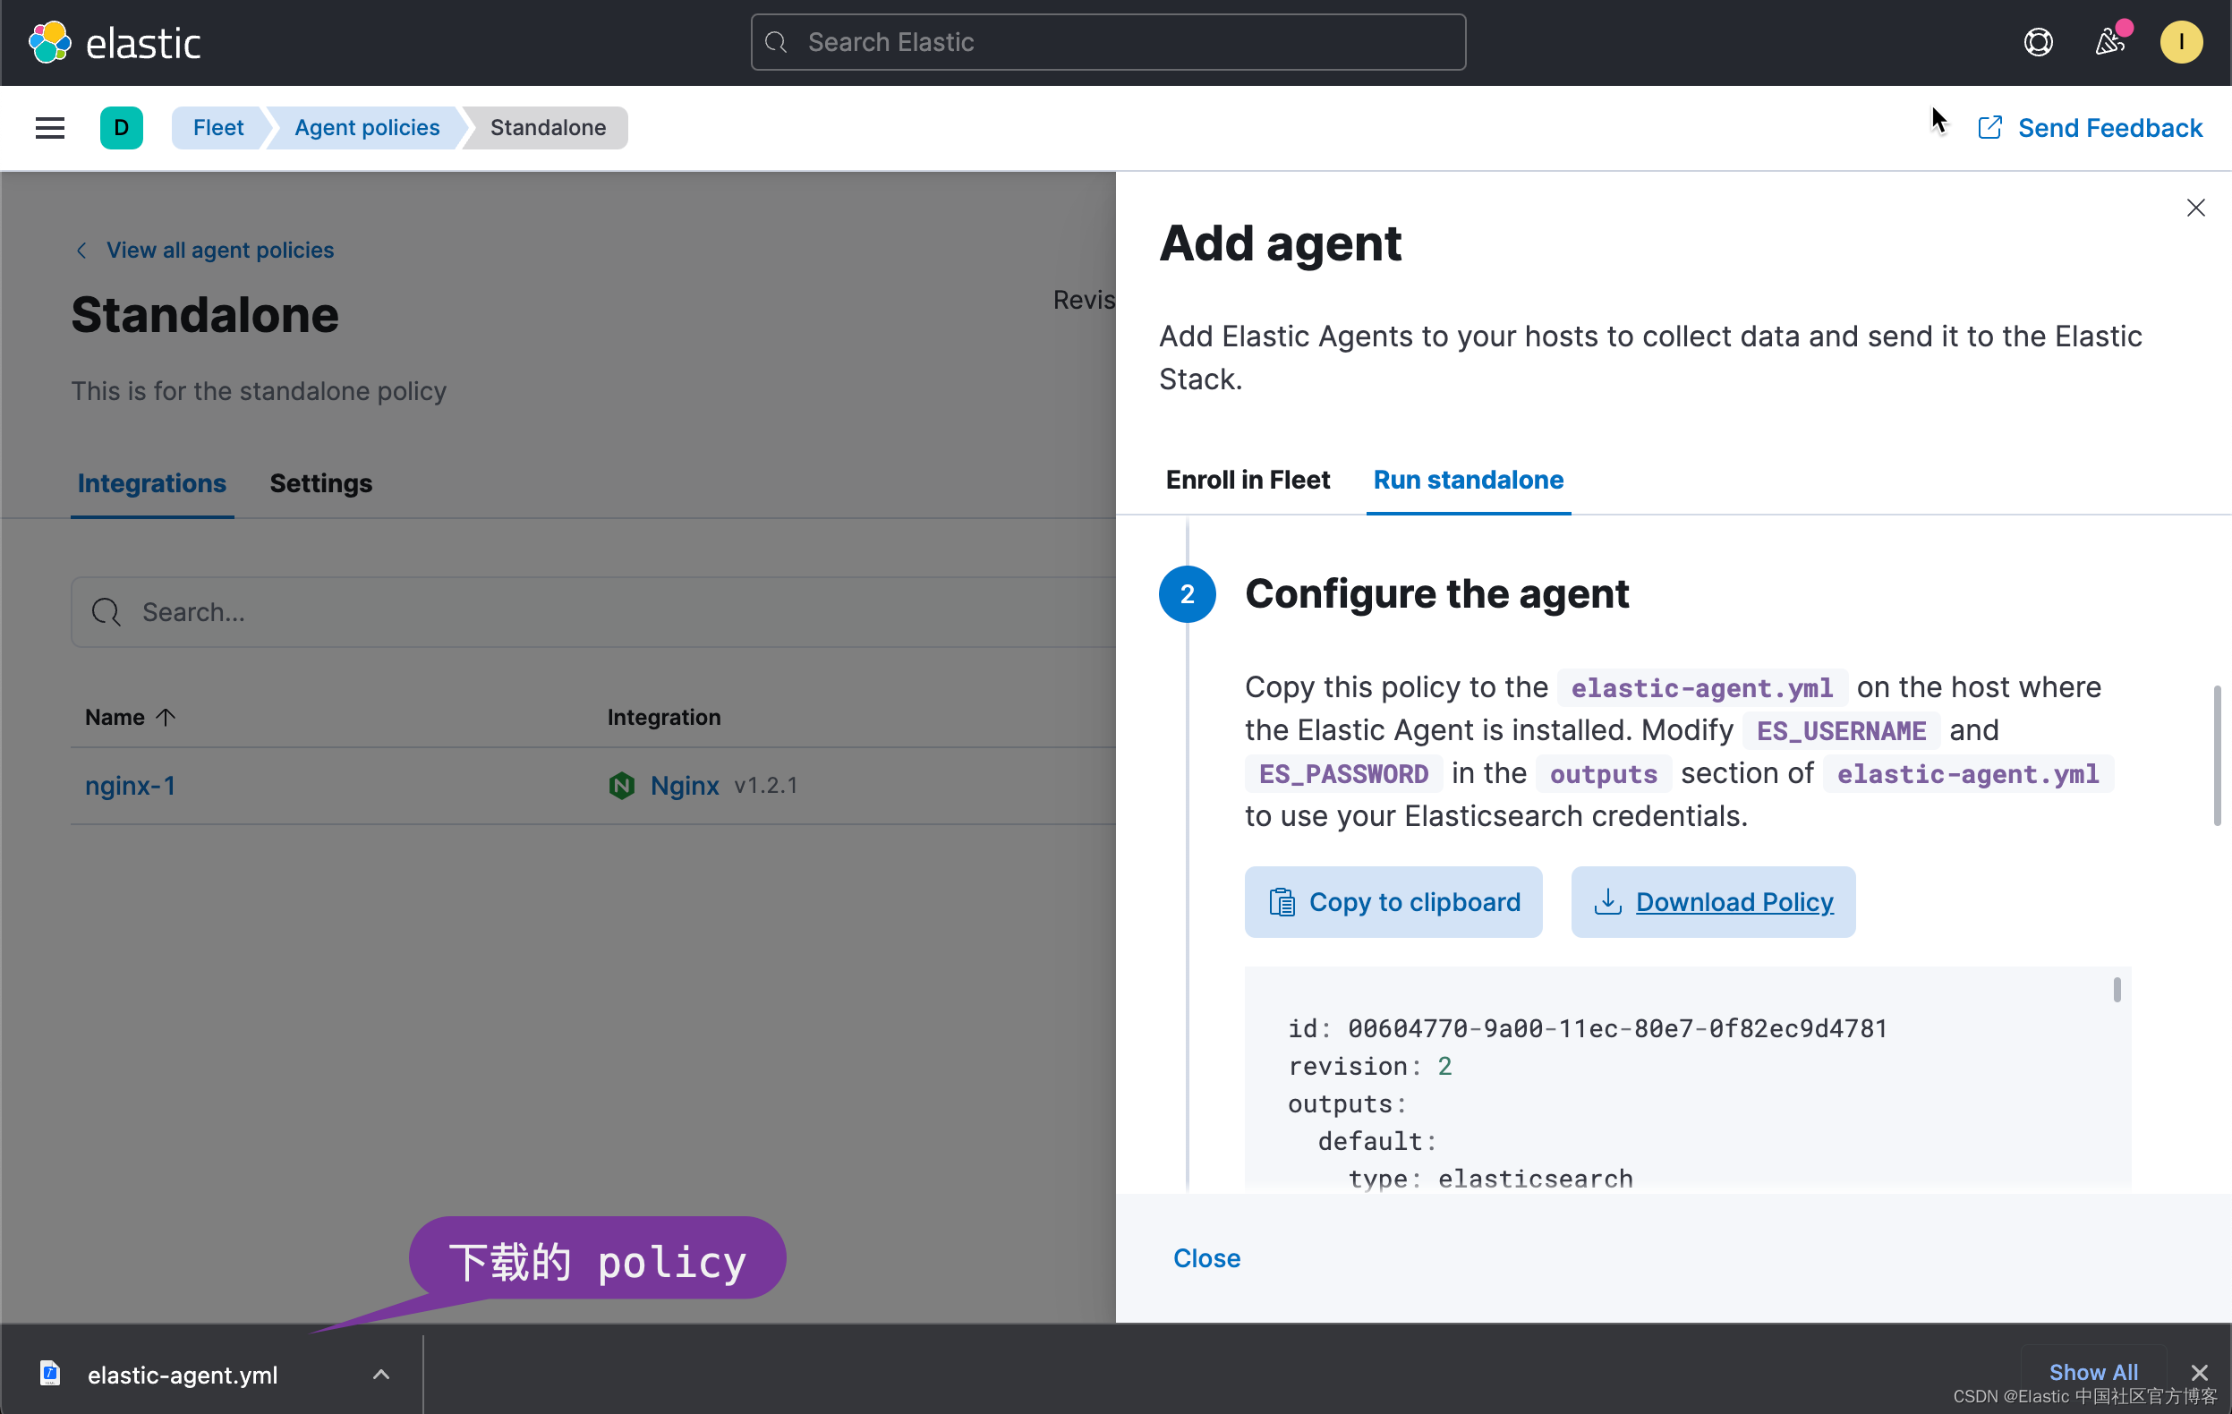This screenshot has width=2232, height=1414.
Task: Click Copy to clipboard button
Action: tap(1393, 901)
